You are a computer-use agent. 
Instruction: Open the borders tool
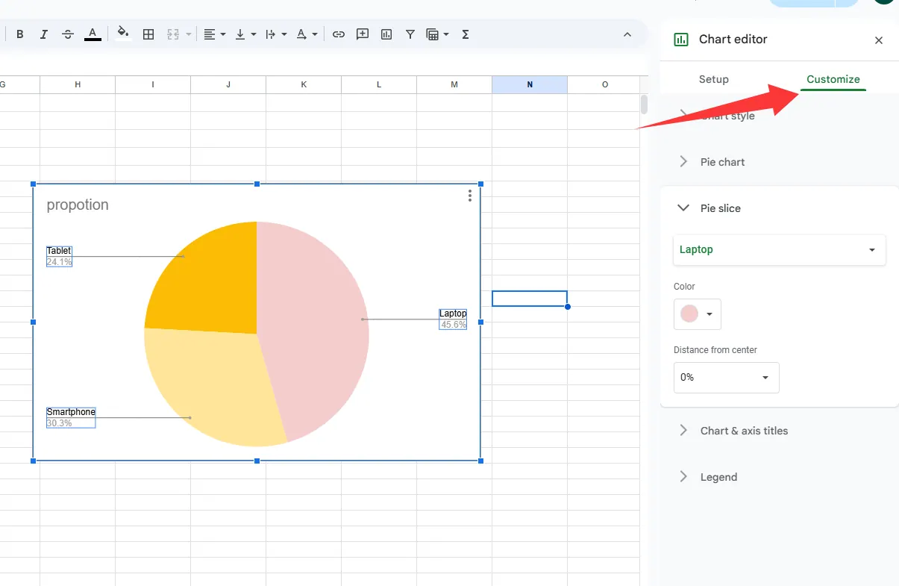[x=148, y=34]
